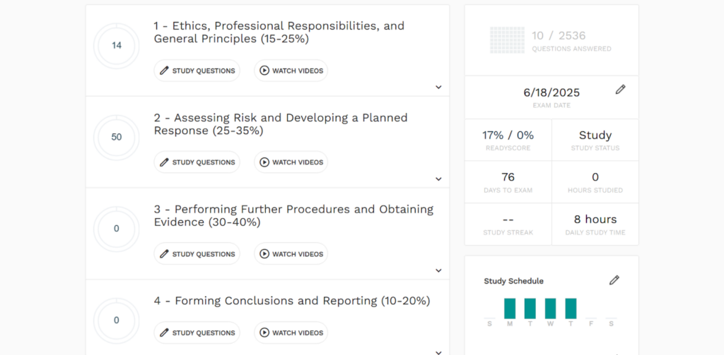Image resolution: width=724 pixels, height=355 pixels.
Task: Open Study Questions for Forming Conclusions
Action: click(197, 333)
